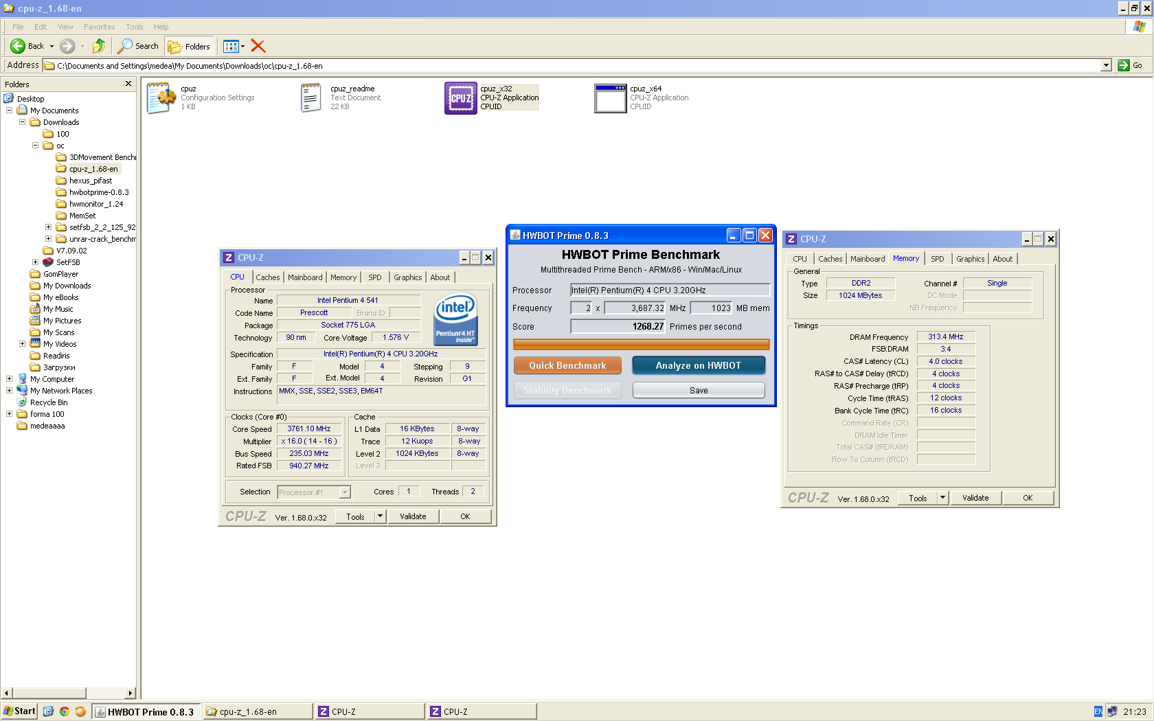Click the orange HWBOT benchmark progress bar
1154x721 pixels.
tap(642, 345)
